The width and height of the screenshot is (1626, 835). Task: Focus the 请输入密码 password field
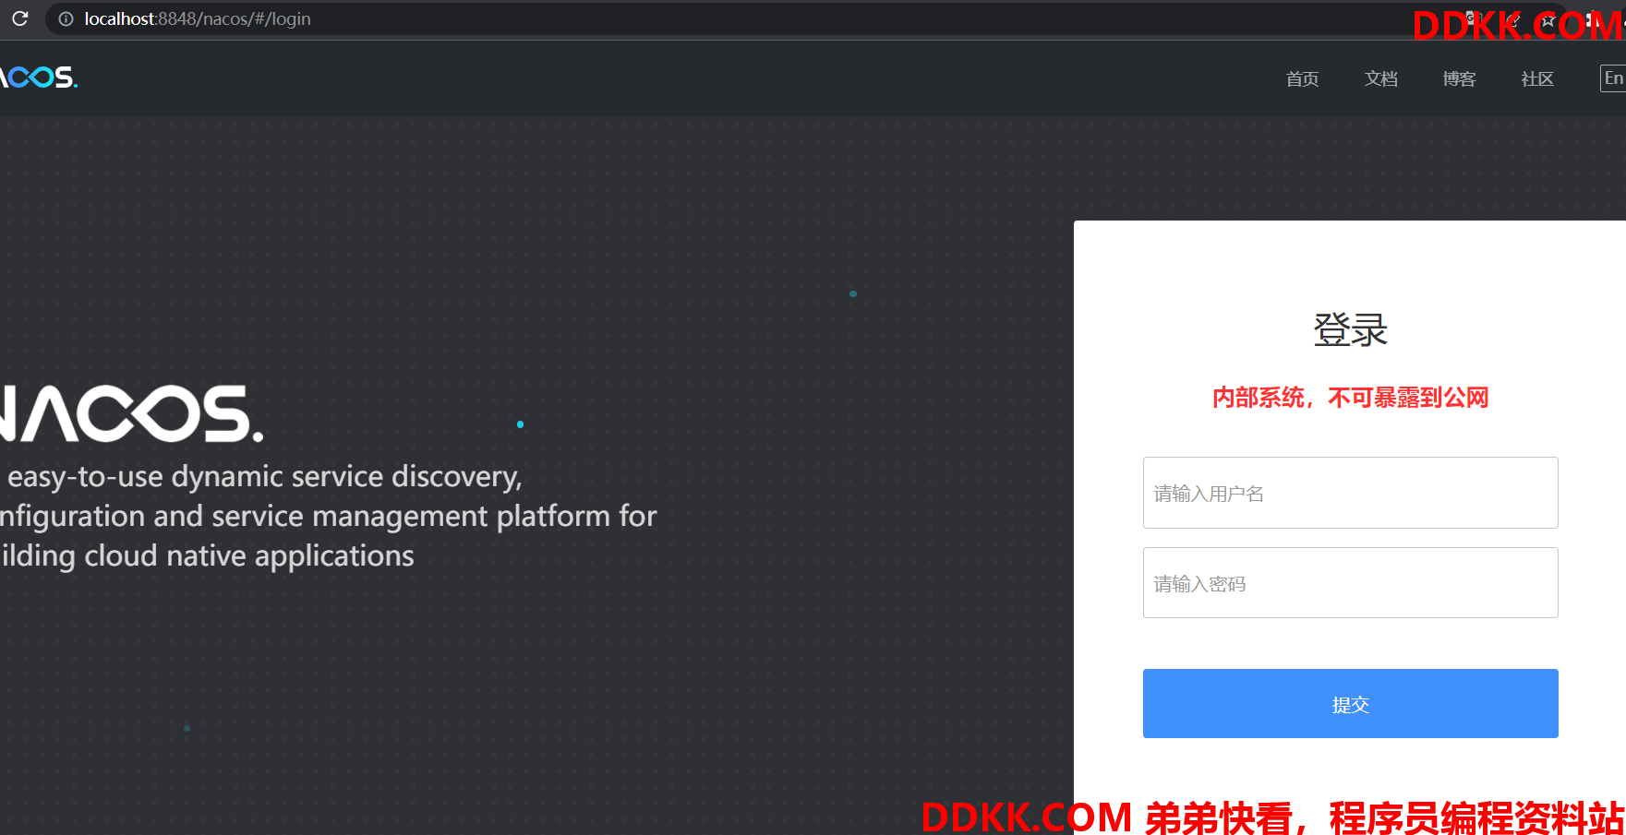[x=1350, y=583]
